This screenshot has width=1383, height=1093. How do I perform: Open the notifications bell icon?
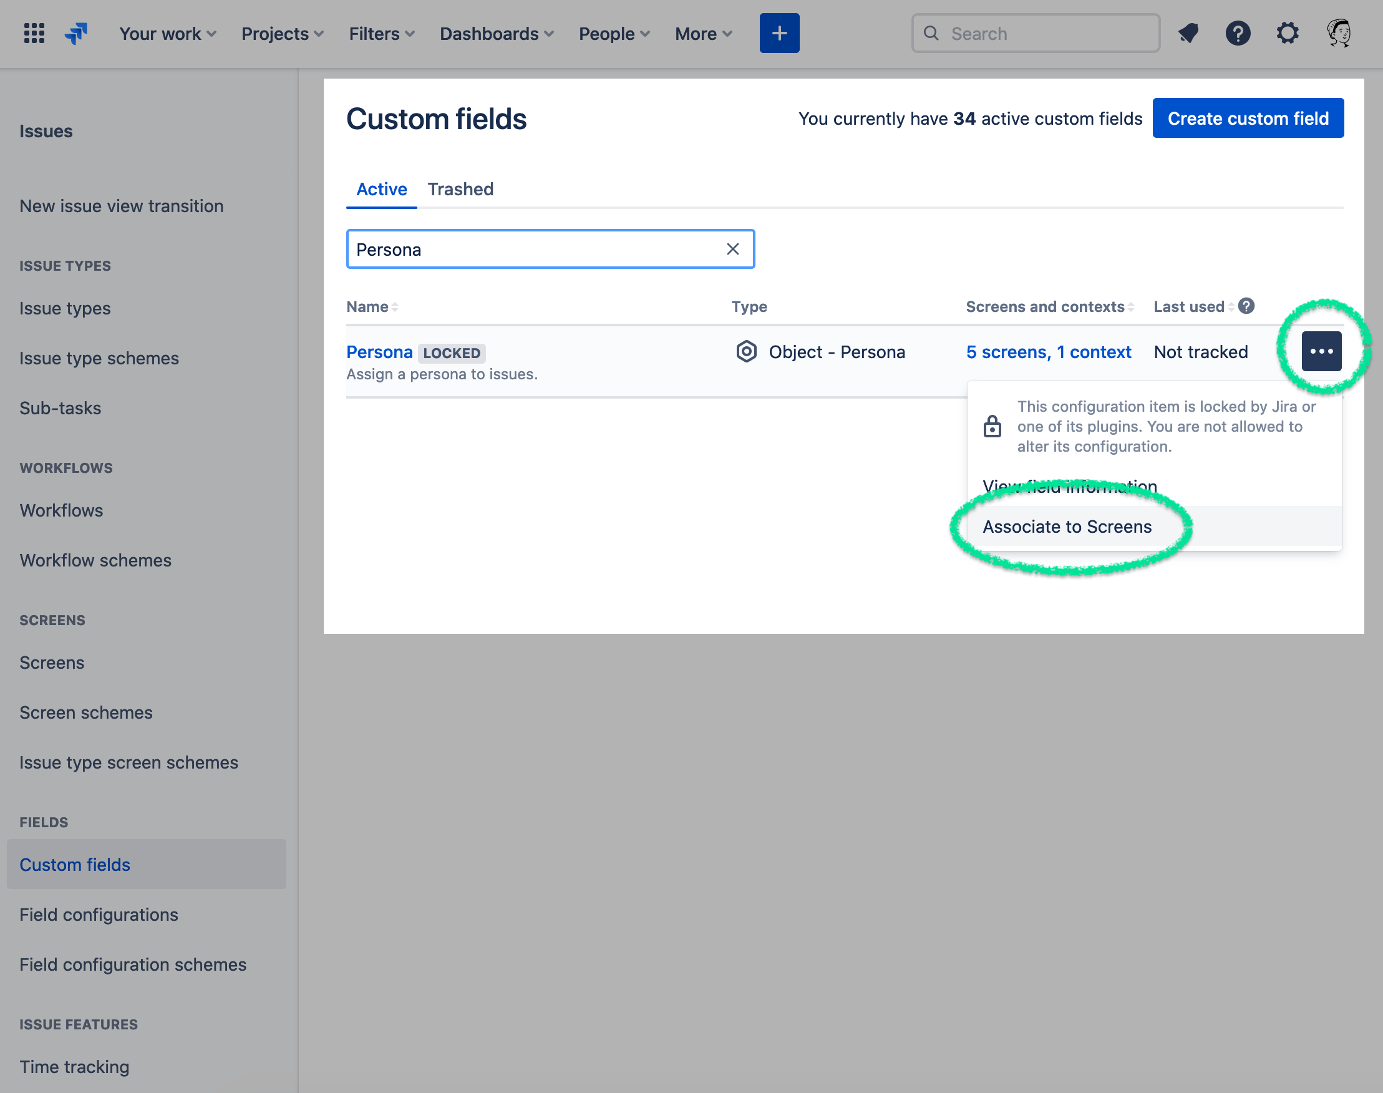pos(1188,33)
